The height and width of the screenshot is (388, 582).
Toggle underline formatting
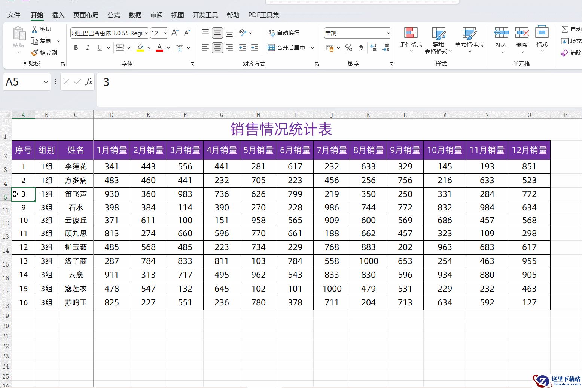tap(100, 48)
